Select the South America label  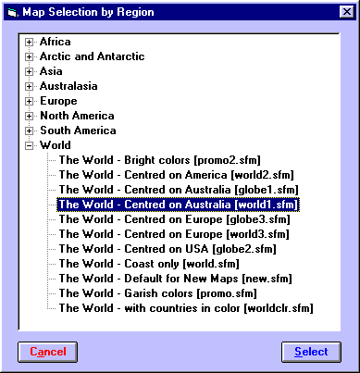(x=78, y=131)
